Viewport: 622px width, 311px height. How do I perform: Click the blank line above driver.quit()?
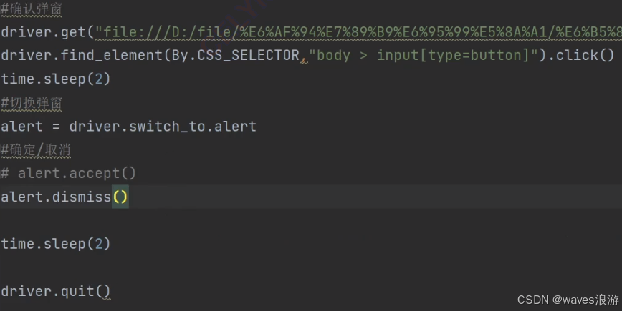311,267
